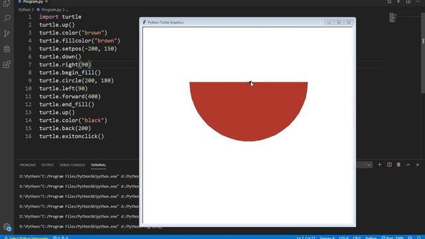Change the CRLF end of line sequence
This screenshot has height=239, width=425.
[x=357, y=238]
